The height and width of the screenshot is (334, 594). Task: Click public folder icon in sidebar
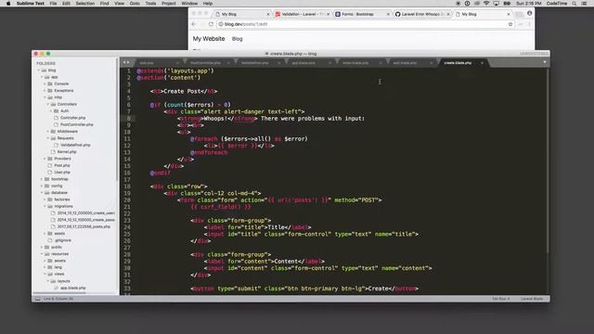coord(47,247)
